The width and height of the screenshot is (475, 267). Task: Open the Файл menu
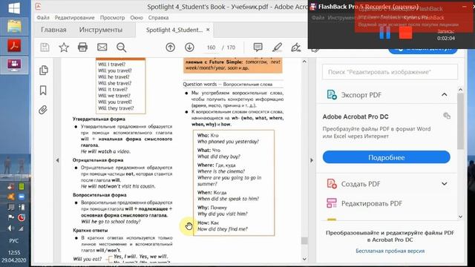pos(43,18)
